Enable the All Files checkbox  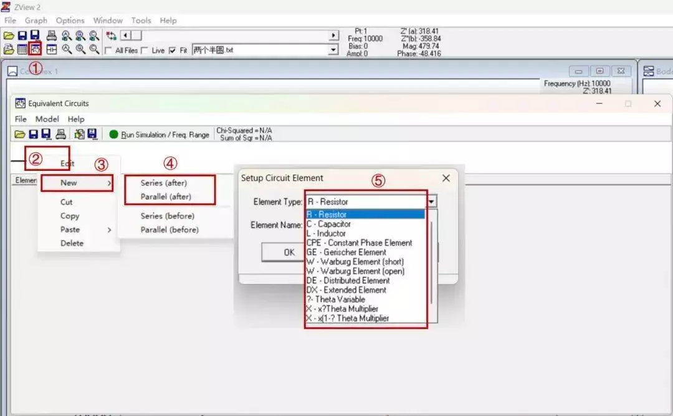[x=108, y=51]
